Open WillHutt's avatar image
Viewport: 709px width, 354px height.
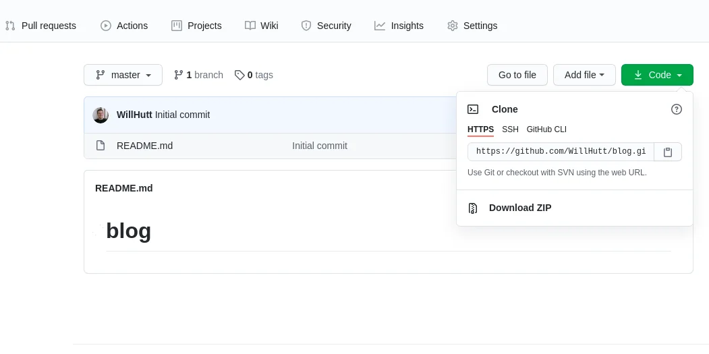point(101,115)
